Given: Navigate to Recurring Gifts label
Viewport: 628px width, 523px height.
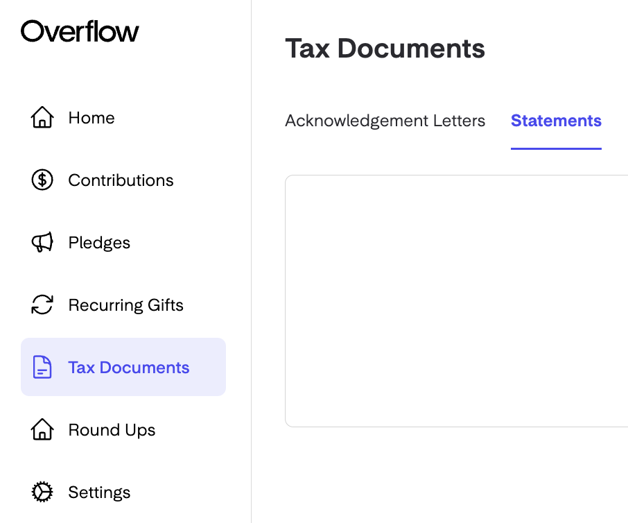Looking at the screenshot, I should tap(125, 305).
